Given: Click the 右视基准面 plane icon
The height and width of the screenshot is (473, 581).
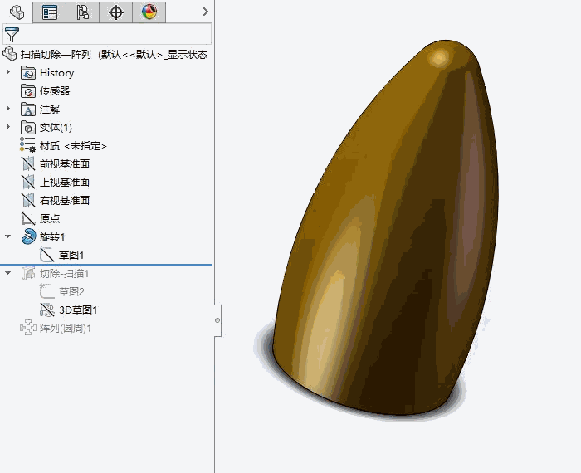Looking at the screenshot, I should (28, 200).
